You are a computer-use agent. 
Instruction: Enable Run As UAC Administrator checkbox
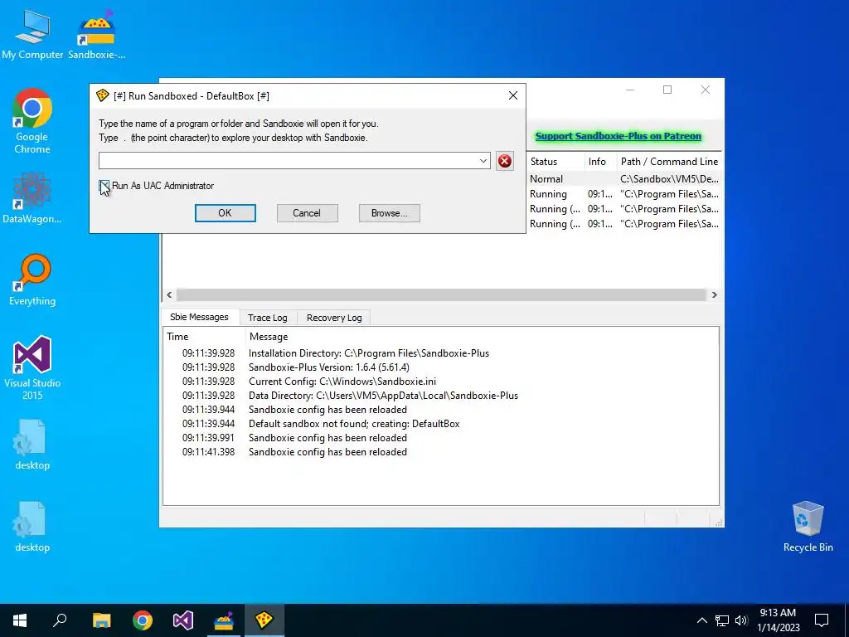coord(104,186)
